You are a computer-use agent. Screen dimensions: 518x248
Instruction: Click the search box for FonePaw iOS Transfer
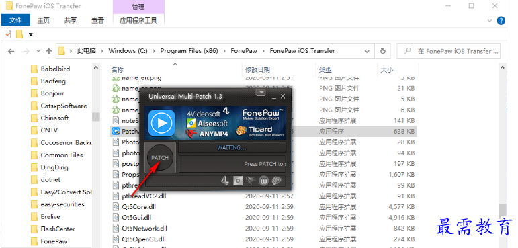449,51
